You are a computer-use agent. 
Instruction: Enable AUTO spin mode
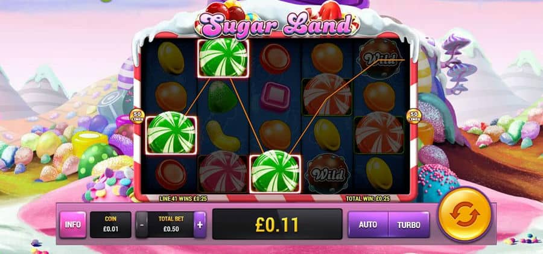pyautogui.click(x=368, y=224)
